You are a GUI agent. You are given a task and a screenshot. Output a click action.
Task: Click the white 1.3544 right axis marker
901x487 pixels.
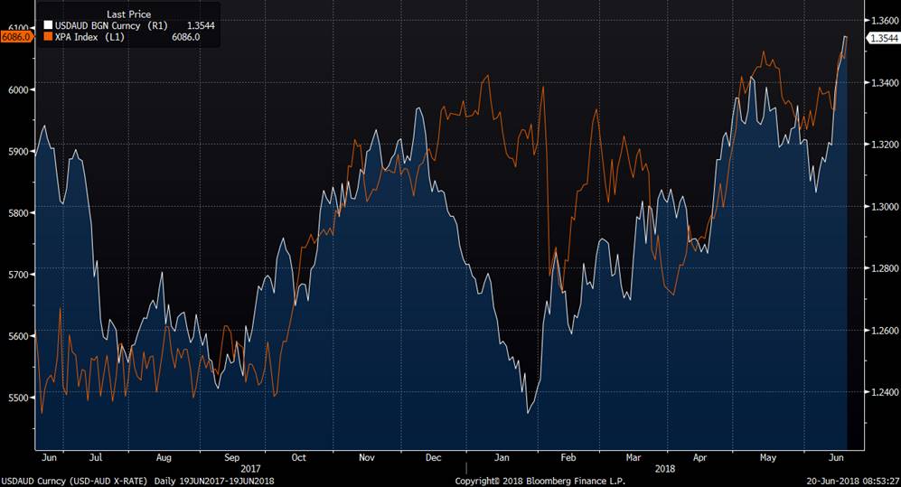coord(882,38)
